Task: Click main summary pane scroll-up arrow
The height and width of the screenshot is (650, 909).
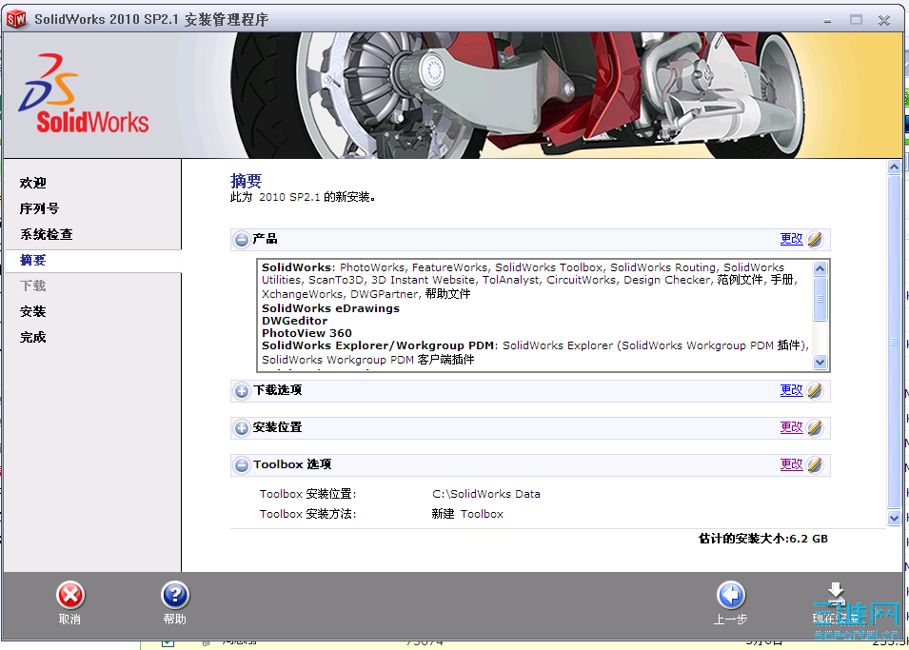Action: (894, 167)
